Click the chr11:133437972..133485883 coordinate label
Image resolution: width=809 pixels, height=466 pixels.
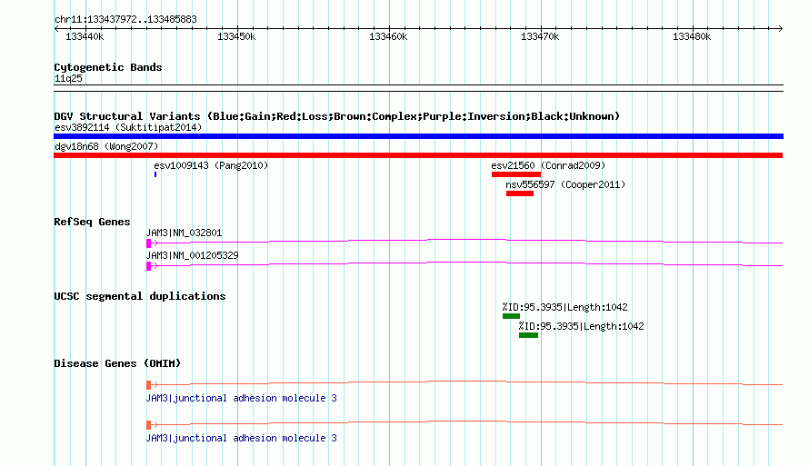click(x=125, y=20)
